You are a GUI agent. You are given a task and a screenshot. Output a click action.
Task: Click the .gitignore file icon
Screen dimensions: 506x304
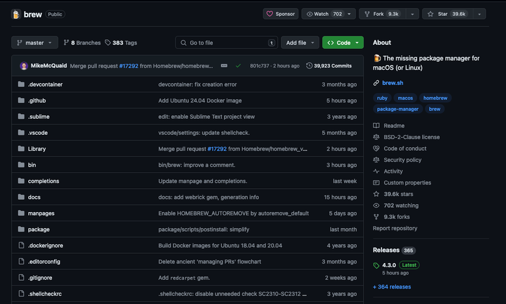(21, 278)
